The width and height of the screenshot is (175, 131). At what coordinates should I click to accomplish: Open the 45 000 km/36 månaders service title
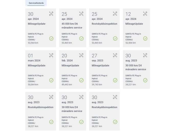pos(72,25)
